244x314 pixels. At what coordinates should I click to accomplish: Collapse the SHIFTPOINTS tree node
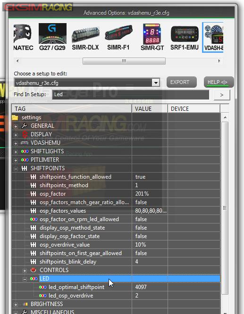click(16, 169)
